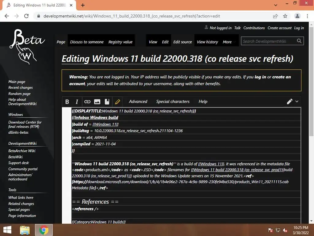The height and width of the screenshot is (236, 314).
Task: Open the Support desk link
Action: [x=19, y=163]
